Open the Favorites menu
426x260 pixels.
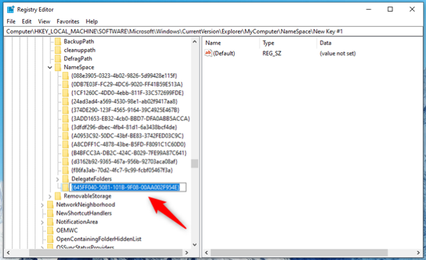click(68, 22)
